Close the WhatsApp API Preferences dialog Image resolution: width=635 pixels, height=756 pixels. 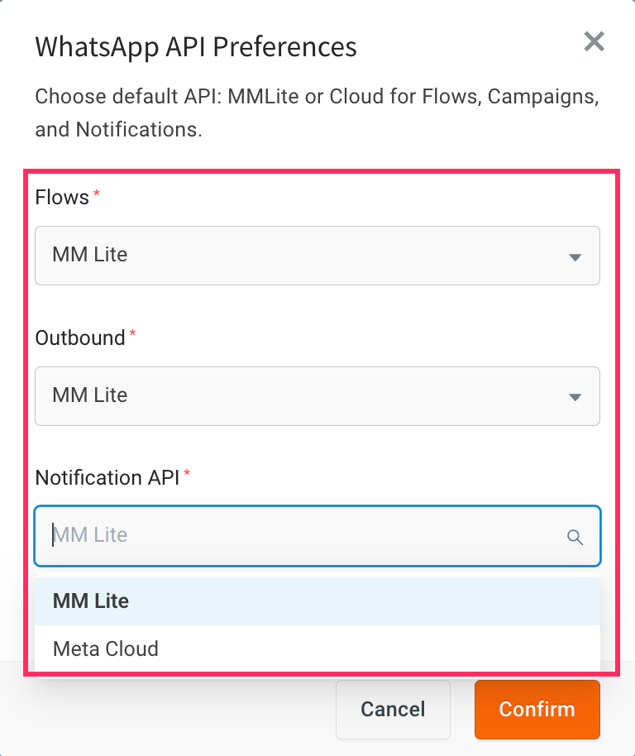[x=594, y=41]
